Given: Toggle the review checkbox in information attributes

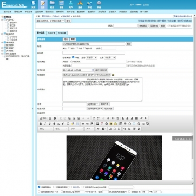Looking at the screenshot, I should (x=73, y=57).
